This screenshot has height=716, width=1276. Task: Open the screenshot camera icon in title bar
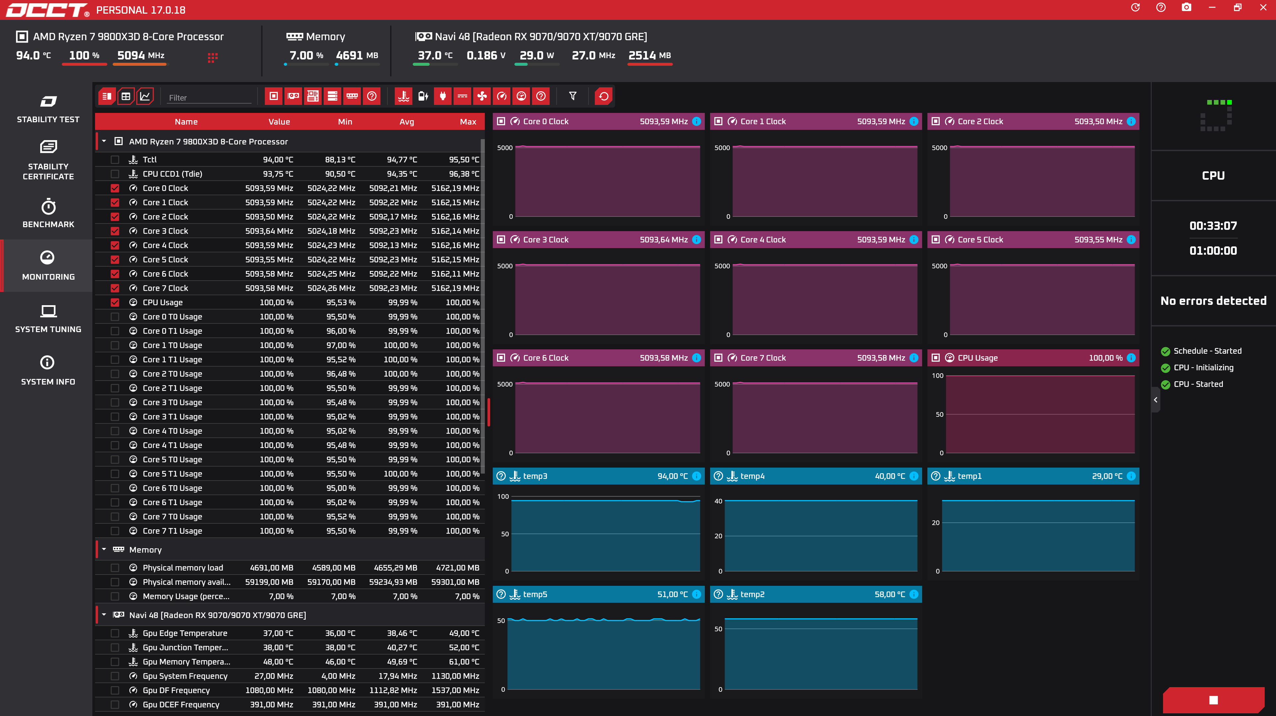pos(1186,7)
